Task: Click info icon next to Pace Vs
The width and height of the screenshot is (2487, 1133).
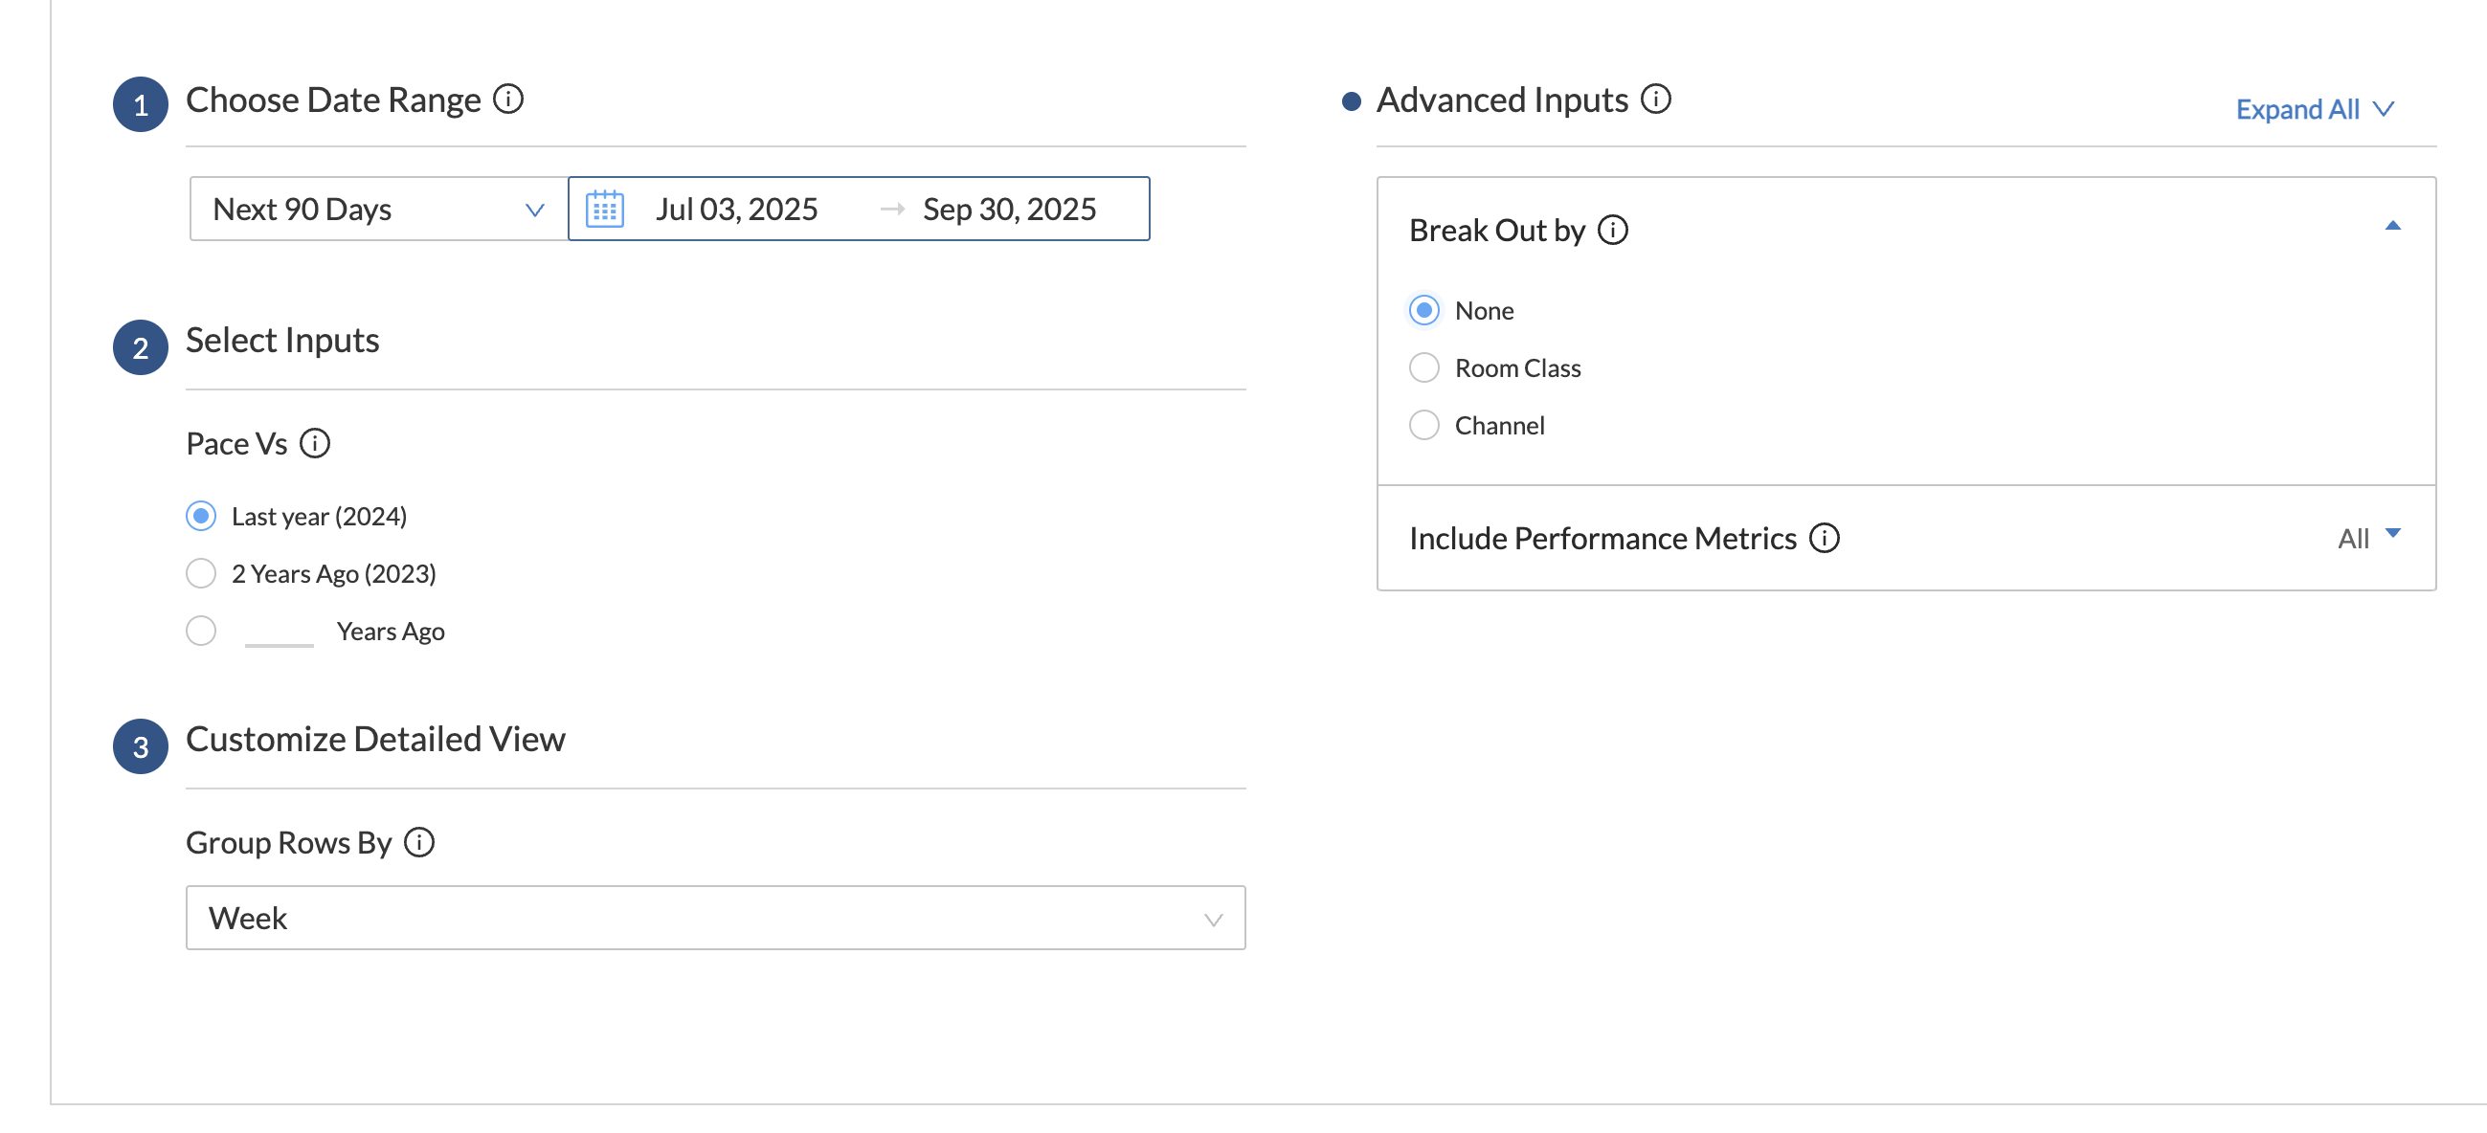Action: pos(315,444)
